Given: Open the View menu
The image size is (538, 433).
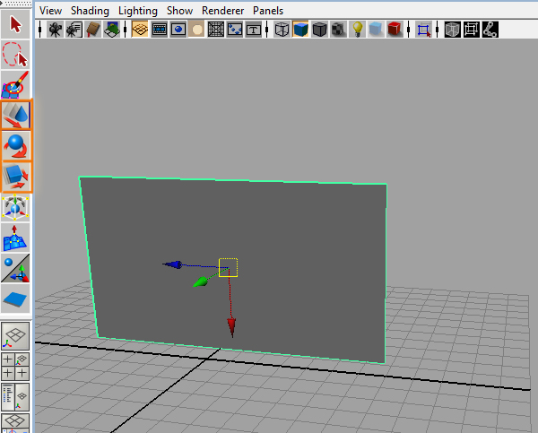Looking at the screenshot, I should tap(50, 11).
